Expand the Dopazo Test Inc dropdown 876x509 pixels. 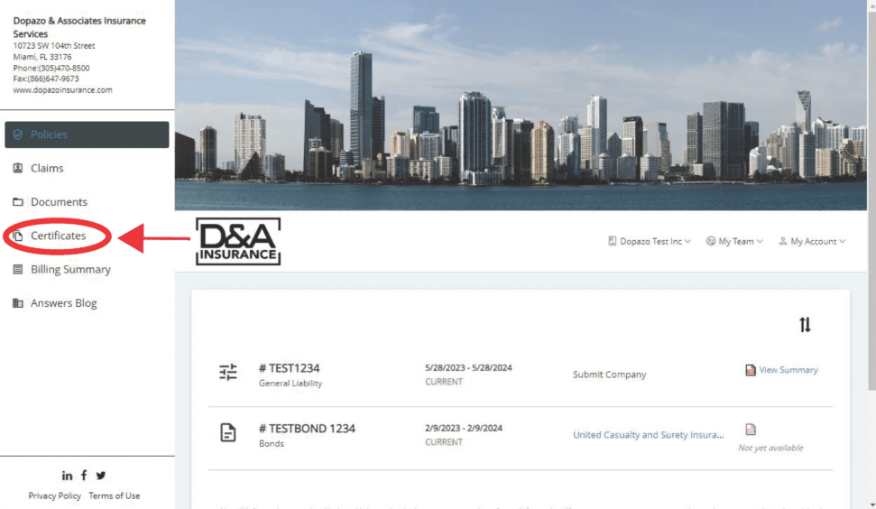[x=650, y=242]
